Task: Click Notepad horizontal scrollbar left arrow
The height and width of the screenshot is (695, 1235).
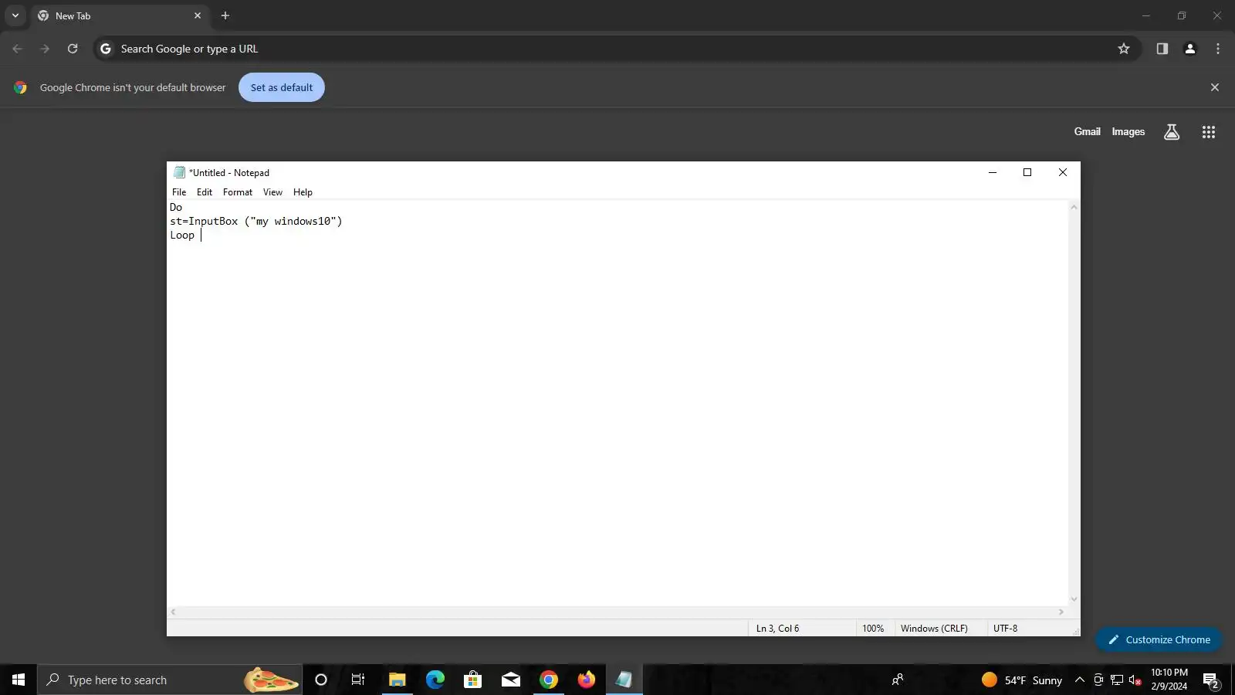Action: [174, 612]
